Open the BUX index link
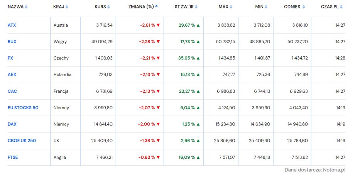The width and height of the screenshot is (355, 173). (x=12, y=42)
